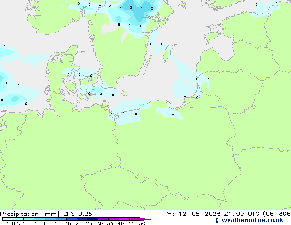This screenshot has width=291, height=225.
Task: Click the "Precipitation" title text
Action: (x=19, y=214)
